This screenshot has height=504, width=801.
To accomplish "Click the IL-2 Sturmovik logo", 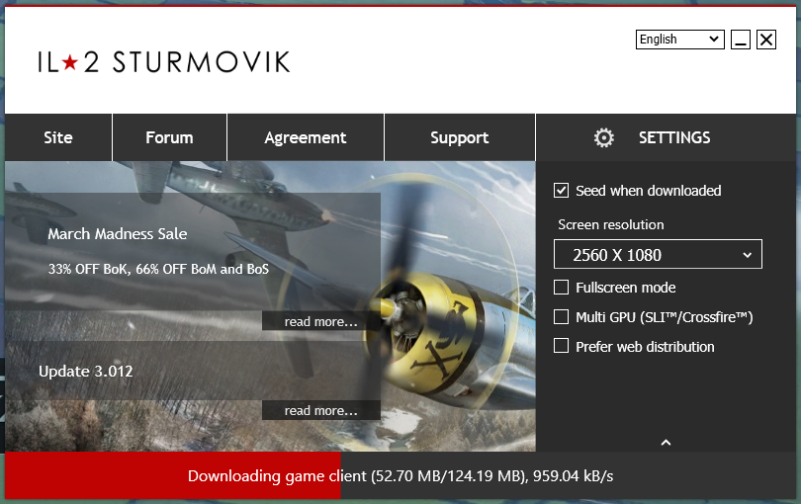I will [x=164, y=62].
